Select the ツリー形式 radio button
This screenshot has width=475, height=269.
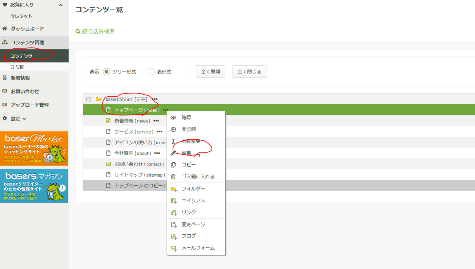(x=106, y=72)
